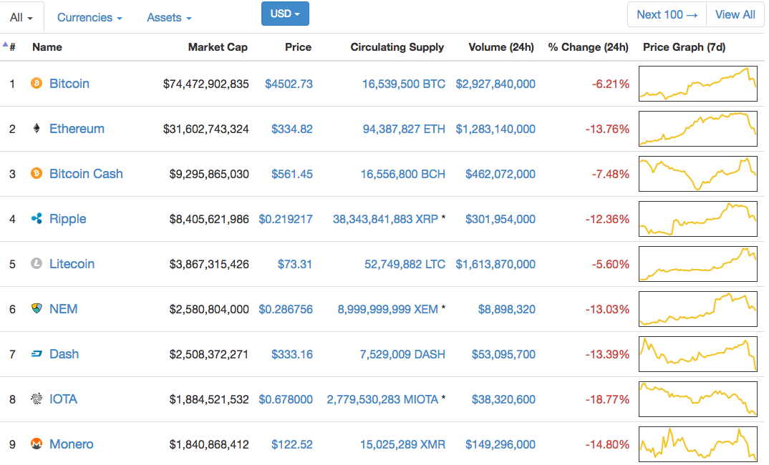This screenshot has height=465, width=769.
Task: Expand the Currencies dropdown menu
Action: click(x=90, y=17)
